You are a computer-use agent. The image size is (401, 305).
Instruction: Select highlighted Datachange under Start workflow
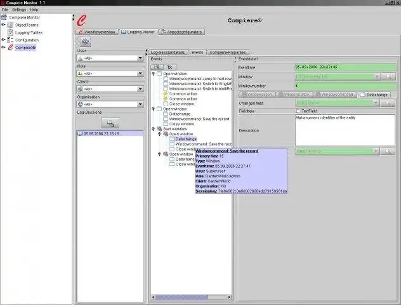186,139
